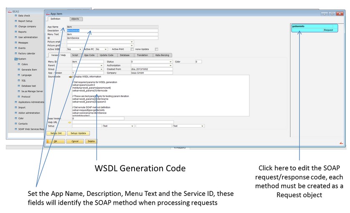
Task: Click the Delete button
Action: coord(90,141)
